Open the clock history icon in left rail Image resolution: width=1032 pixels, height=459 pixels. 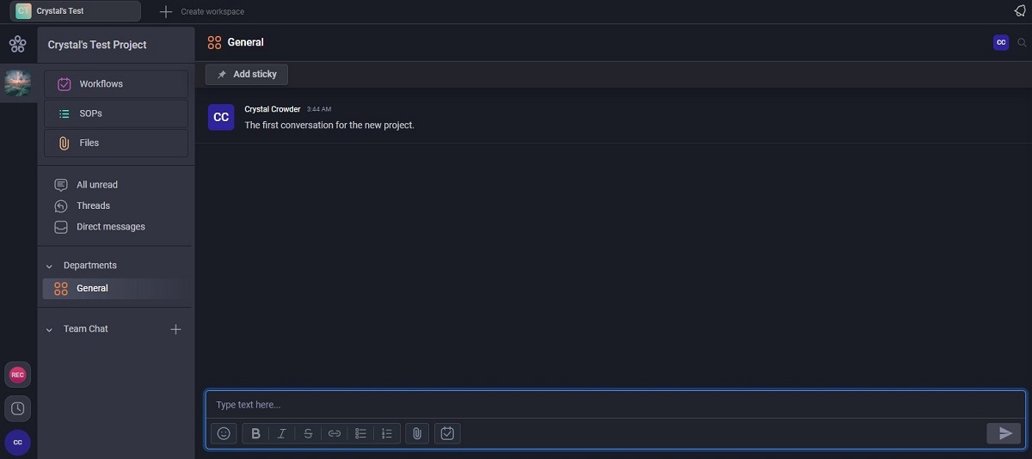pyautogui.click(x=17, y=408)
